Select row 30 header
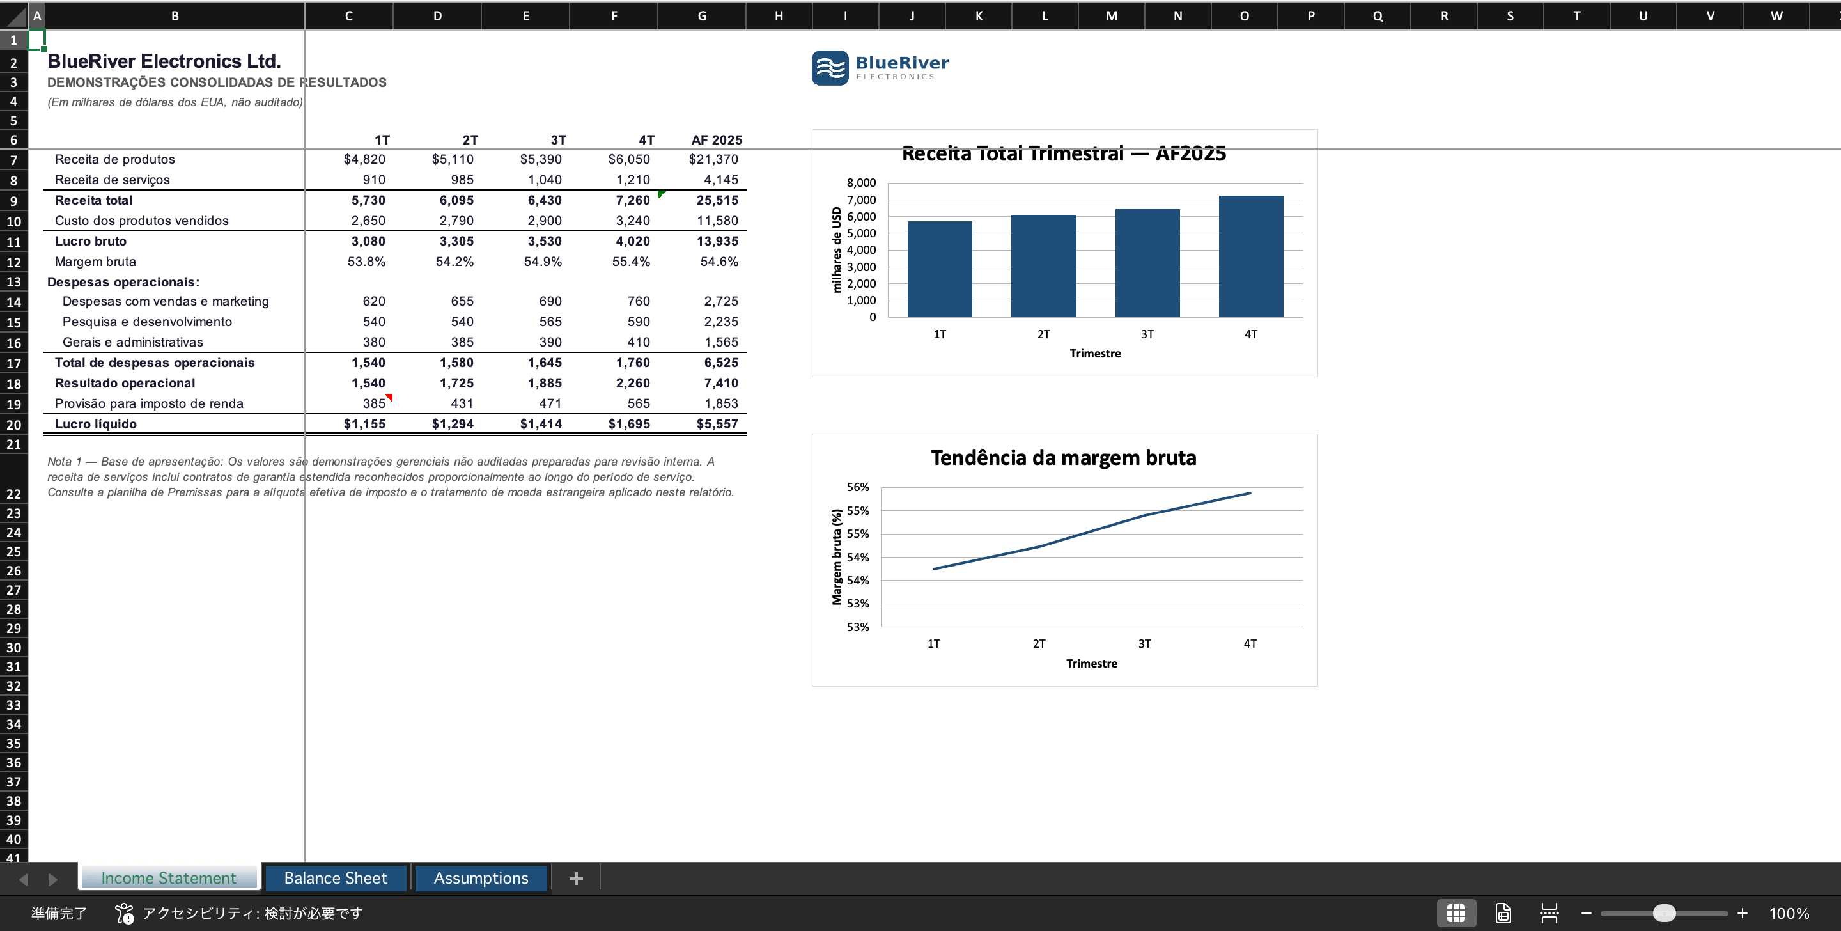 (13, 648)
